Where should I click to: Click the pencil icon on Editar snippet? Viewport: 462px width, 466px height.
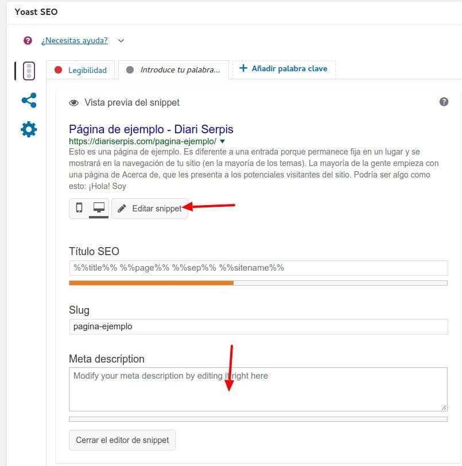(x=122, y=209)
